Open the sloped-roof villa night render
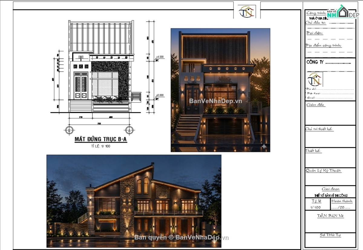This screenshot has height=250, width=363. coord(134,201)
